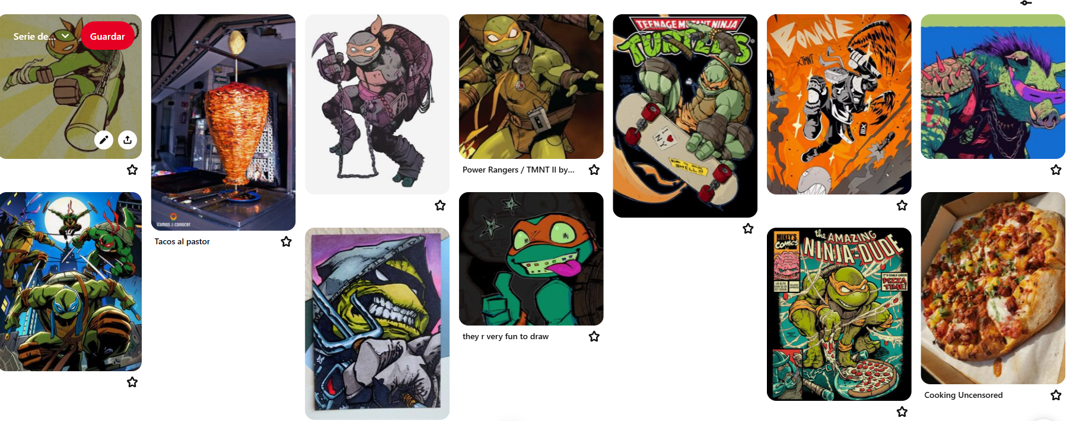This screenshot has height=421, width=1070.
Task: Toggle star on grey-background turtle with chain pin
Action: tap(440, 205)
